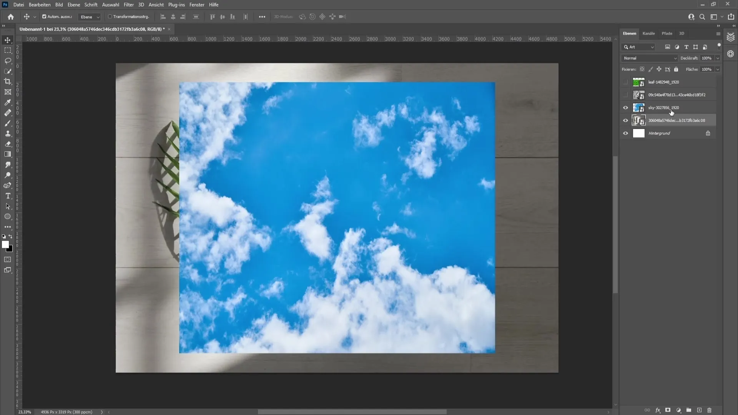This screenshot has height=415, width=738.
Task: Open the Move tool preset dropdown arrow
Action: (35, 17)
